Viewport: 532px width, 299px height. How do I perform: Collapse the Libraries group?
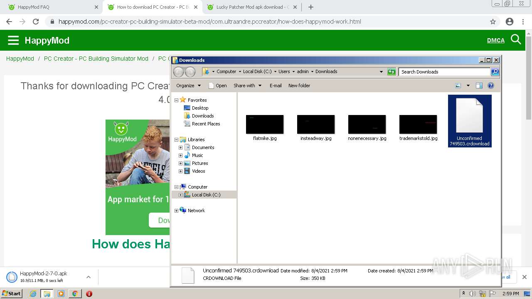click(x=176, y=140)
